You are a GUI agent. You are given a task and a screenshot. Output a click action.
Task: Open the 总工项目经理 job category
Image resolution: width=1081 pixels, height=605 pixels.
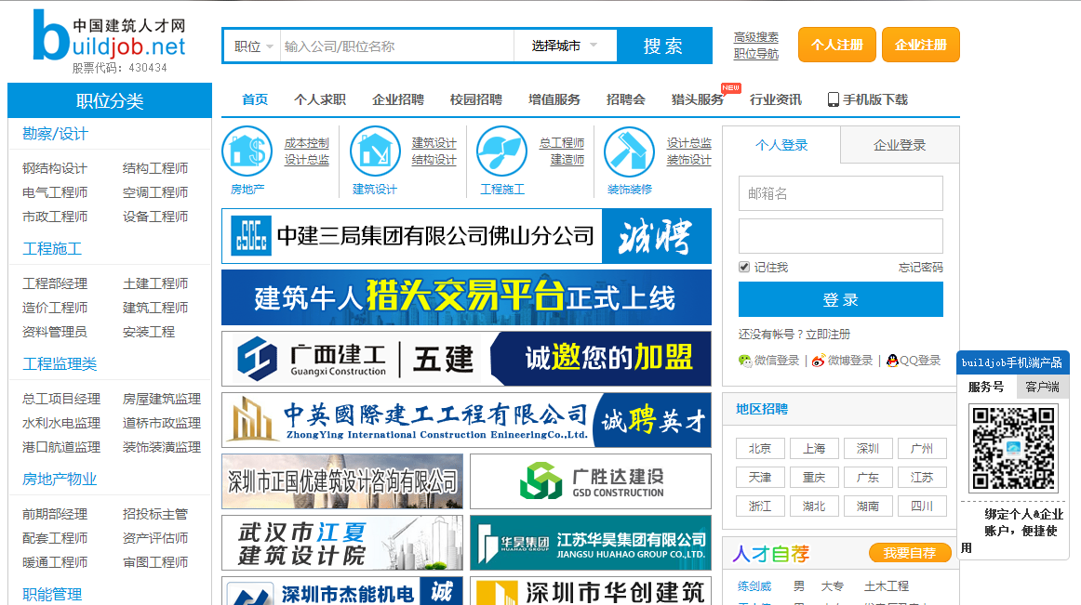click(x=60, y=399)
